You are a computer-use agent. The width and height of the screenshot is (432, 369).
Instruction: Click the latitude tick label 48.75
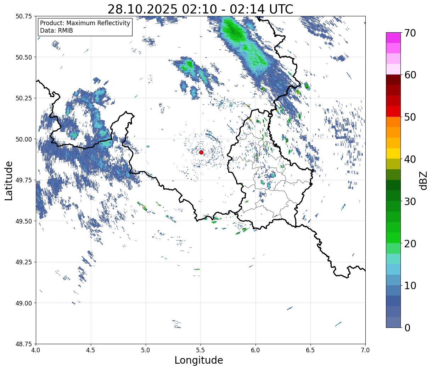24,344
